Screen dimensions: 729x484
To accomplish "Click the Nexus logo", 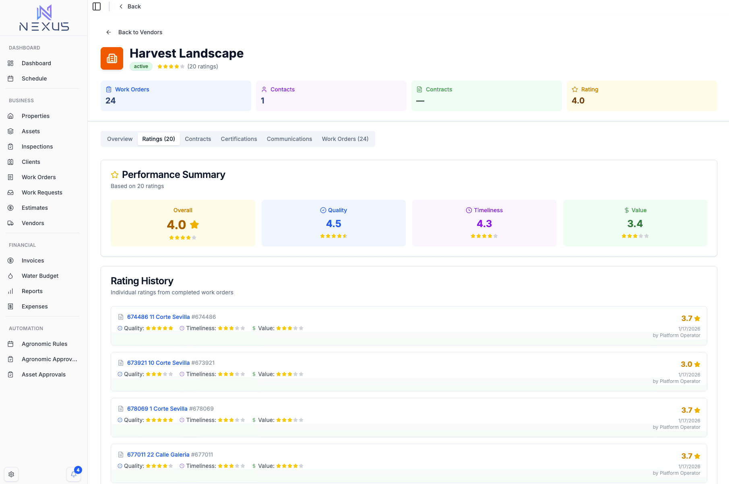I will (x=44, y=18).
